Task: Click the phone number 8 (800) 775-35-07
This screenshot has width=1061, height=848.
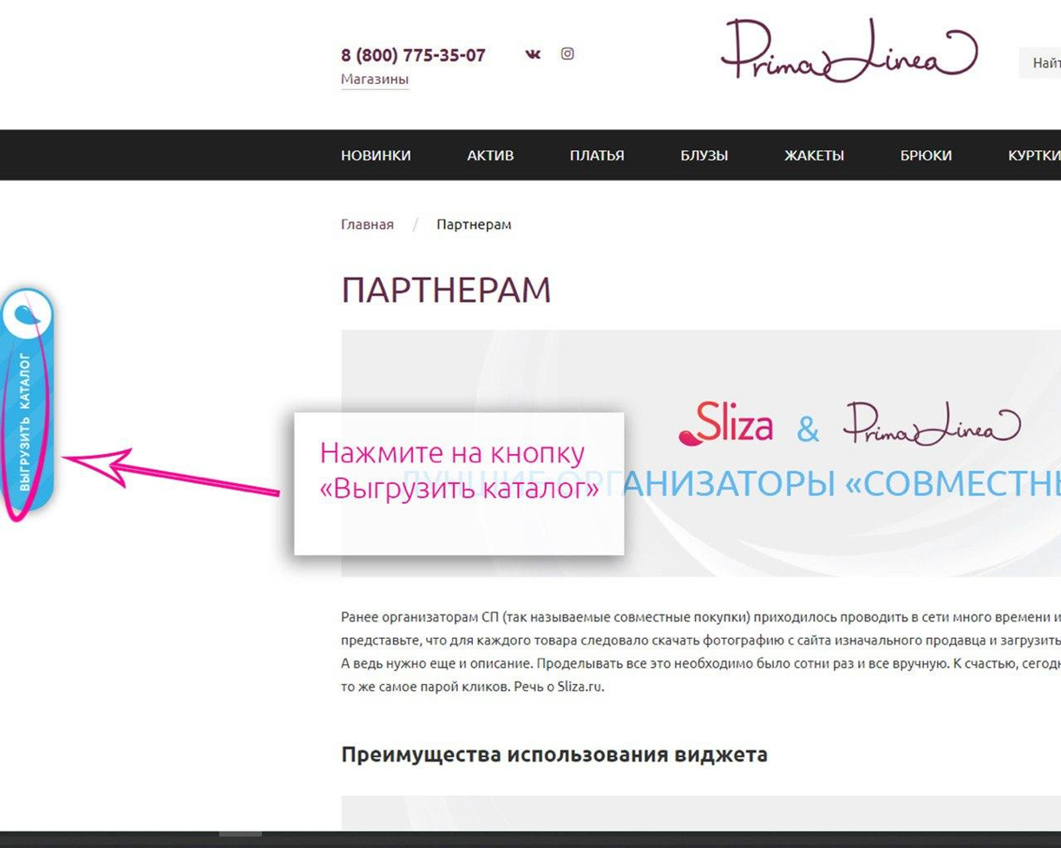Action: 413,55
